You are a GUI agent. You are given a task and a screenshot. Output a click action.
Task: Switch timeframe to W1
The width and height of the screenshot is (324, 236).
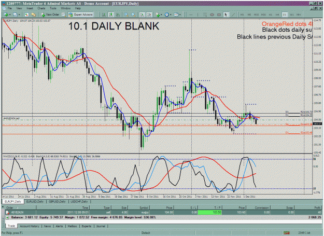pyautogui.click(x=292, y=15)
